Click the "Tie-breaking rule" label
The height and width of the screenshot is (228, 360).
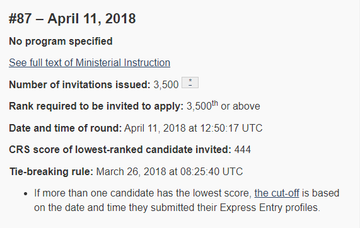[x=52, y=171]
